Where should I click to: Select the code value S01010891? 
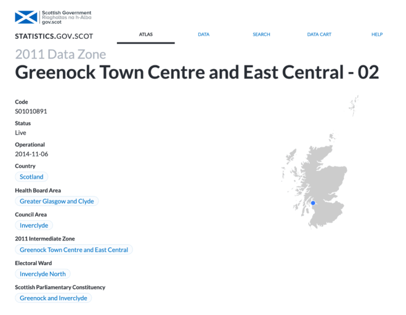(x=31, y=112)
